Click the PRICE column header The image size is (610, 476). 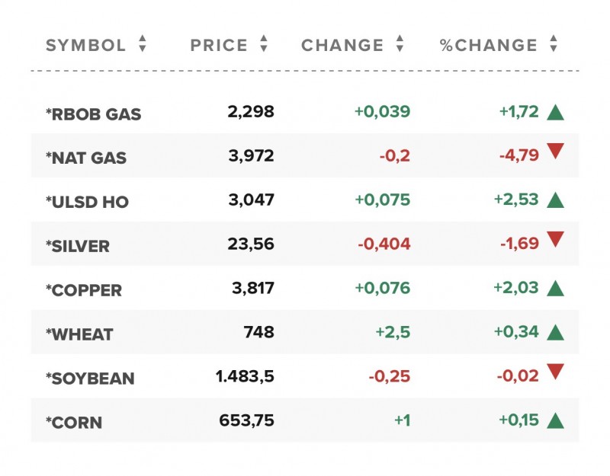[x=218, y=45]
